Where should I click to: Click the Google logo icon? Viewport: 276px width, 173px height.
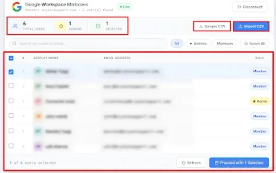(x=17, y=7)
